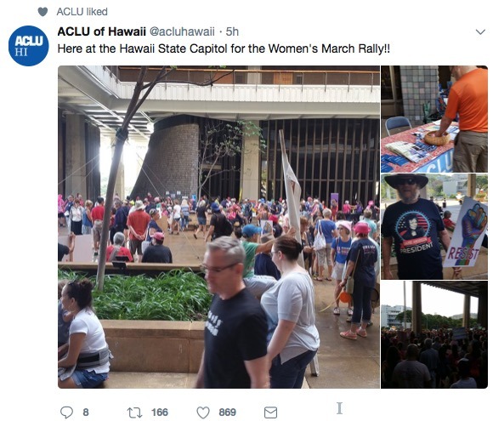Click the tweet text about Women's March Rally
This screenshot has height=421, width=493.
coord(224,48)
